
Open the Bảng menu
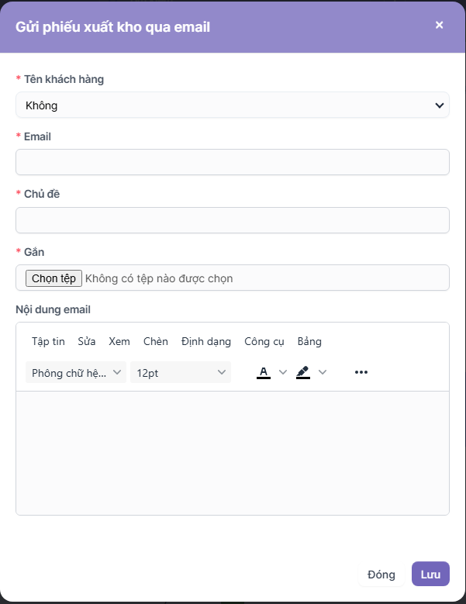(x=309, y=341)
